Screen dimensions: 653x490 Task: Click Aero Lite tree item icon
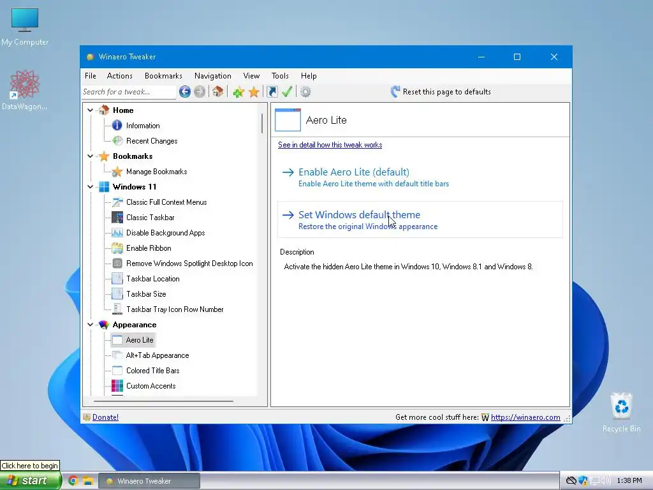[x=117, y=340]
